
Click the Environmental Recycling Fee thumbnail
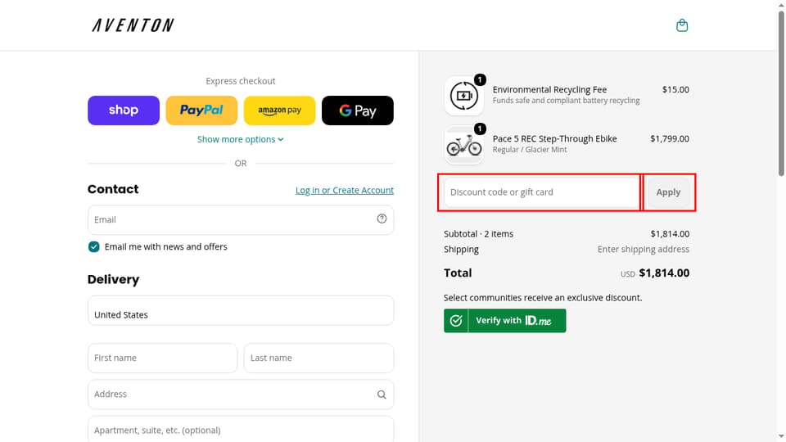pyautogui.click(x=464, y=96)
